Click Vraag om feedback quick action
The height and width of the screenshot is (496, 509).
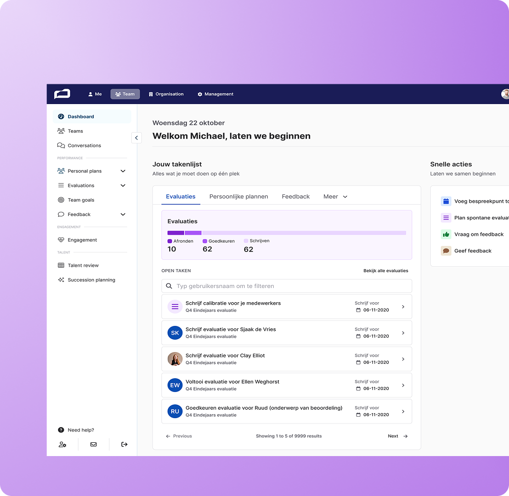click(473, 234)
